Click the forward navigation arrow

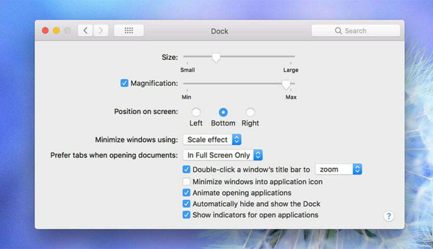click(x=100, y=31)
